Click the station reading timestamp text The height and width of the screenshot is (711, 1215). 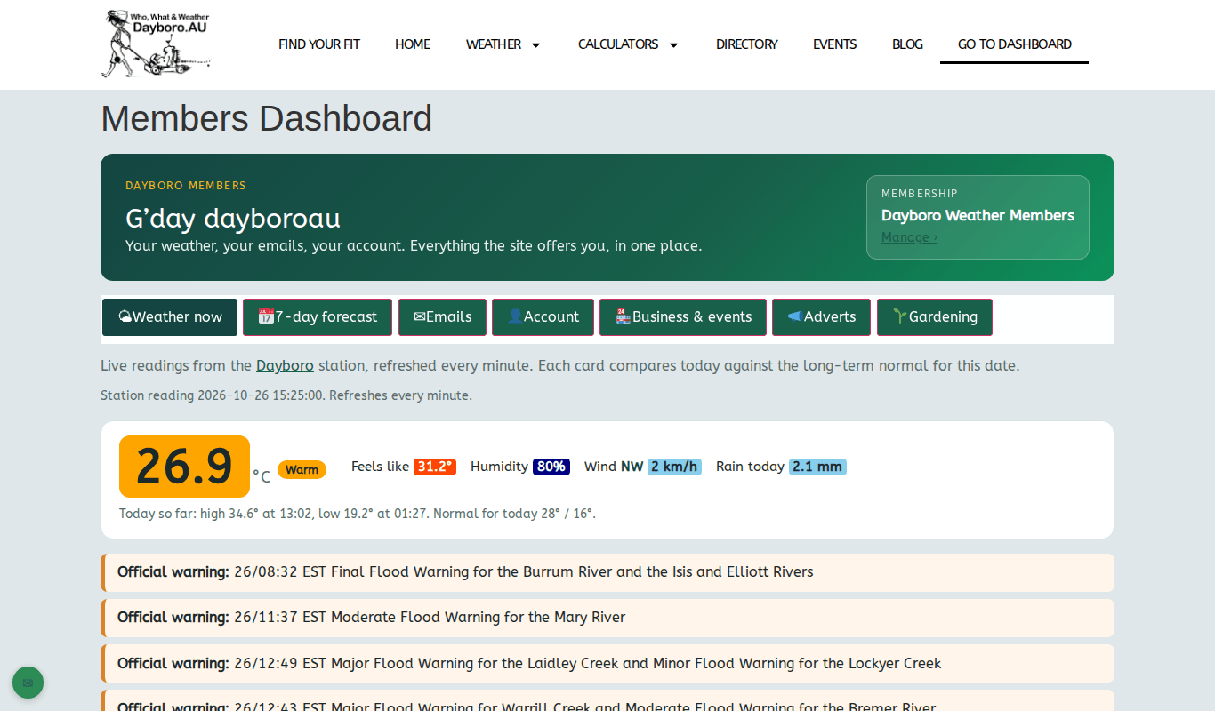286,395
